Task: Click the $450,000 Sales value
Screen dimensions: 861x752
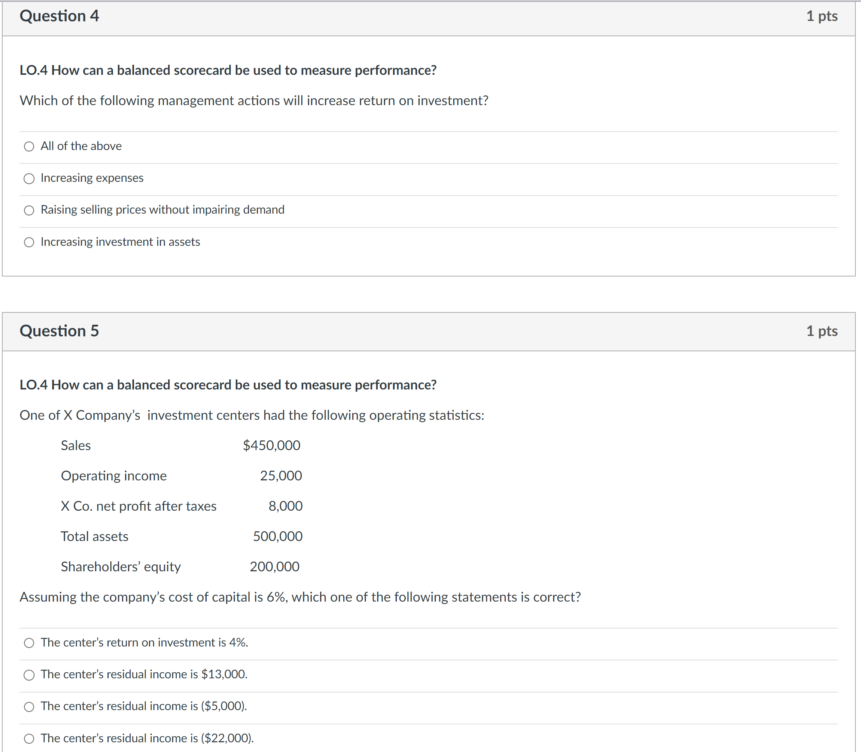Action: (x=272, y=445)
